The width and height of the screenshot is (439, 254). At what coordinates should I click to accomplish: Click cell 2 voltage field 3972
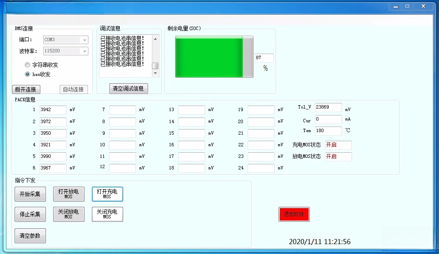[x=53, y=121]
